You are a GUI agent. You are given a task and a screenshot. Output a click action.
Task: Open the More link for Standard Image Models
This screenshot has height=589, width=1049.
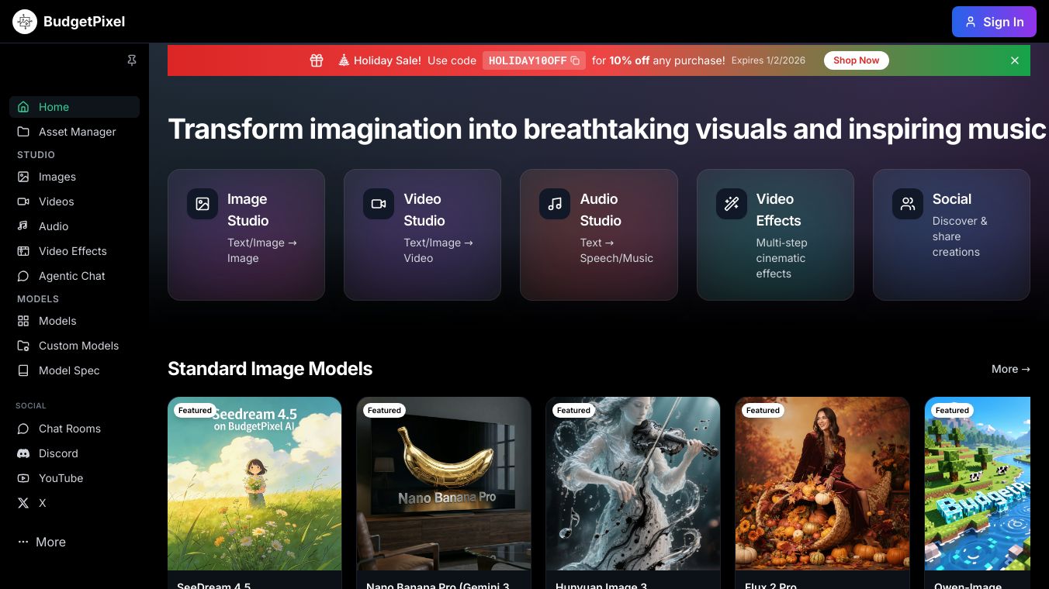[x=1011, y=369]
